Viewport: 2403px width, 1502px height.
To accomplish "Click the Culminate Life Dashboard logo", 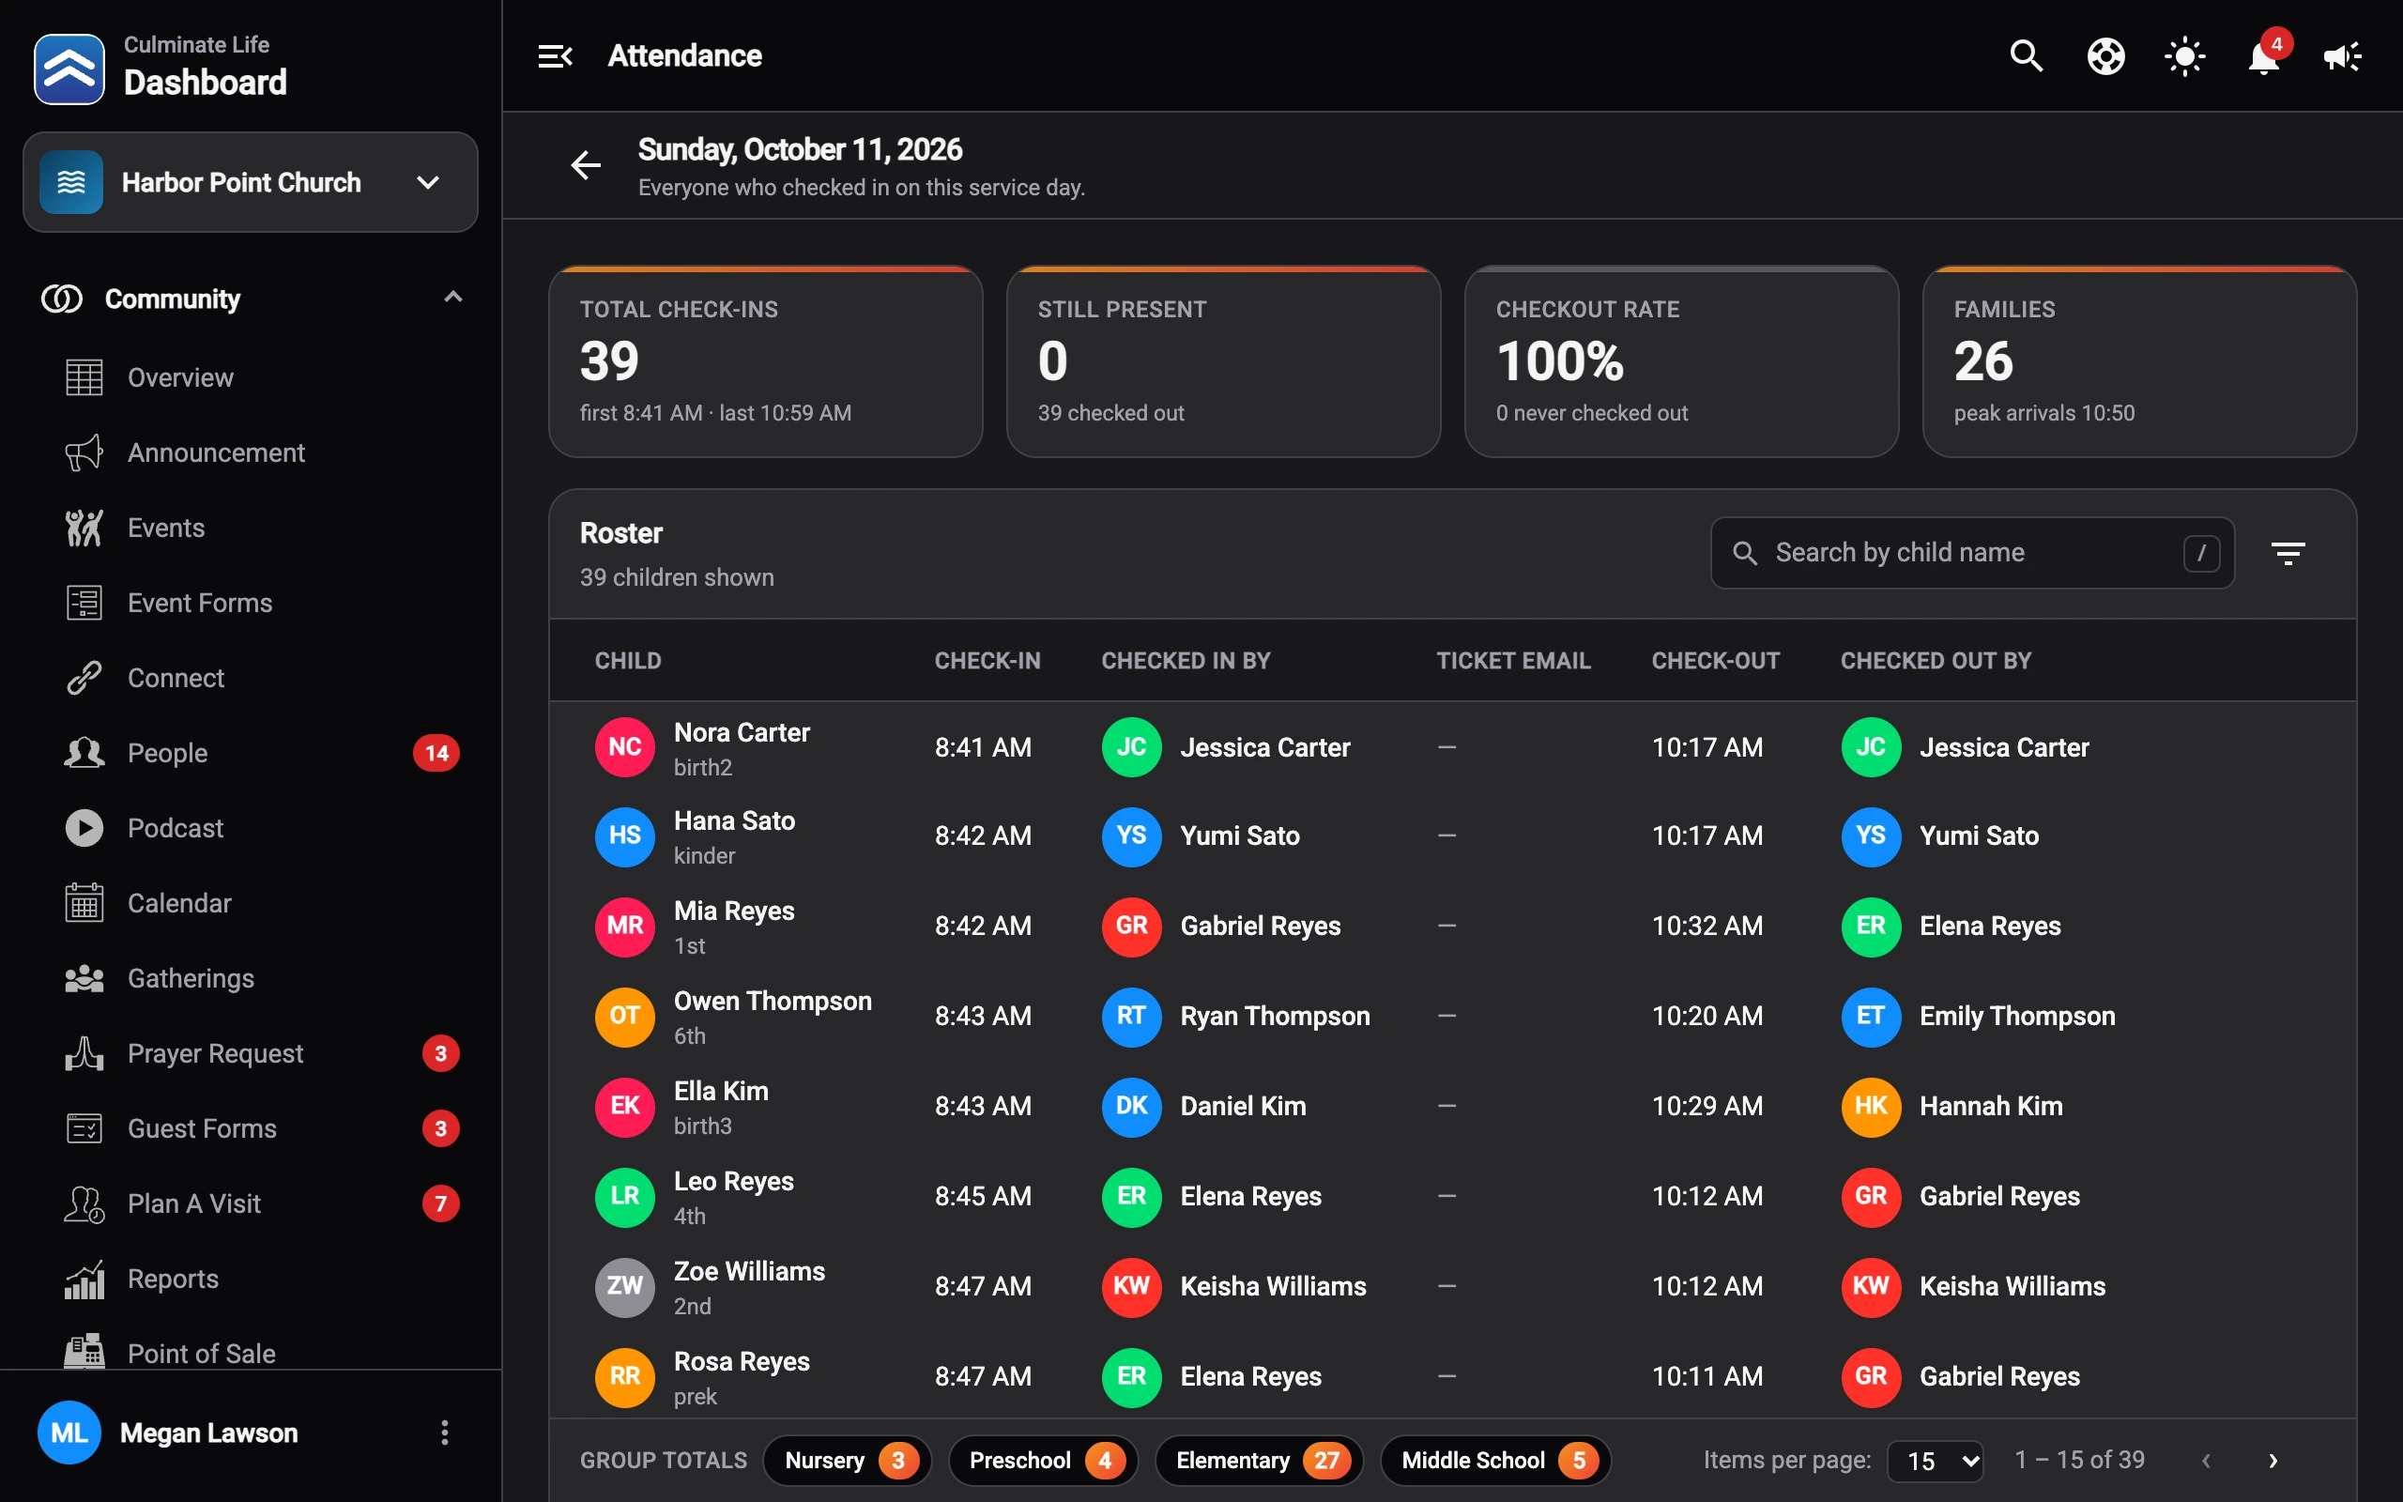I will pos(69,69).
